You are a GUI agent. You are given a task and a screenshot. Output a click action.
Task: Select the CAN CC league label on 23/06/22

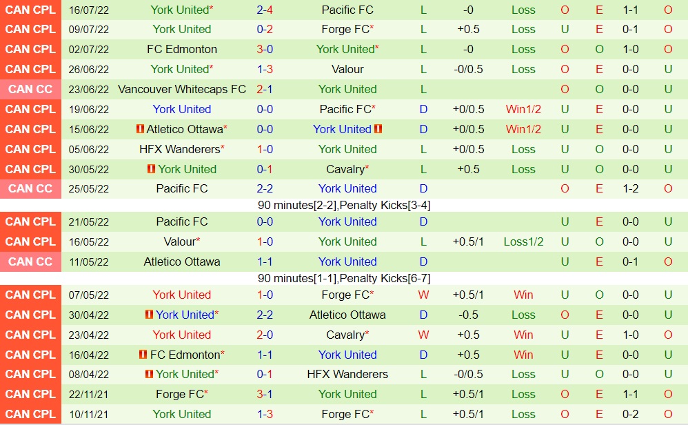(30, 89)
